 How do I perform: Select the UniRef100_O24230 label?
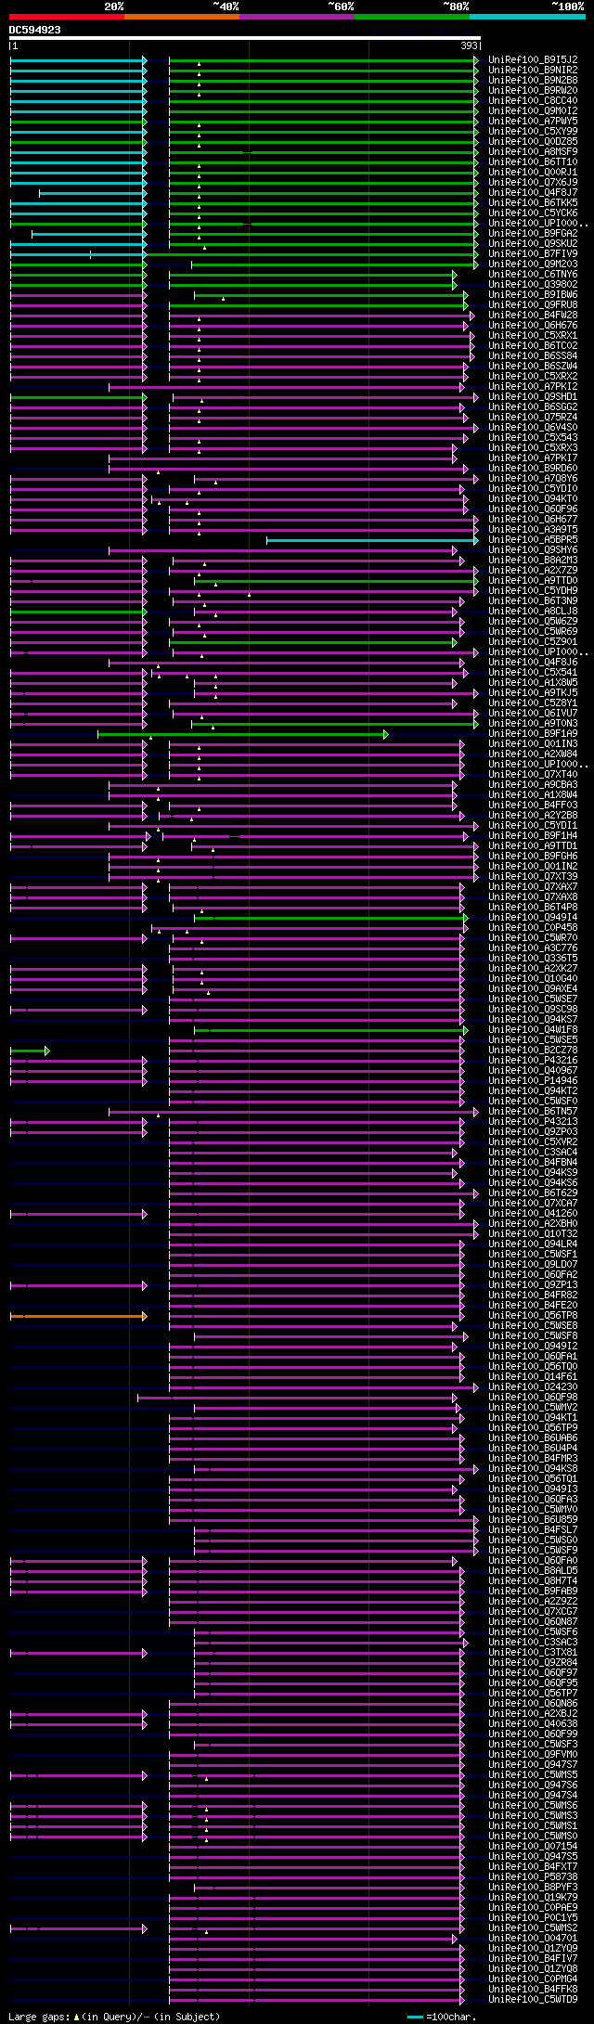click(x=533, y=1386)
